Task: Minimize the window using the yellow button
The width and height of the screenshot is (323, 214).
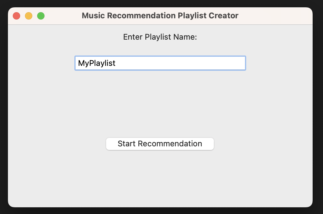Action: [29, 16]
